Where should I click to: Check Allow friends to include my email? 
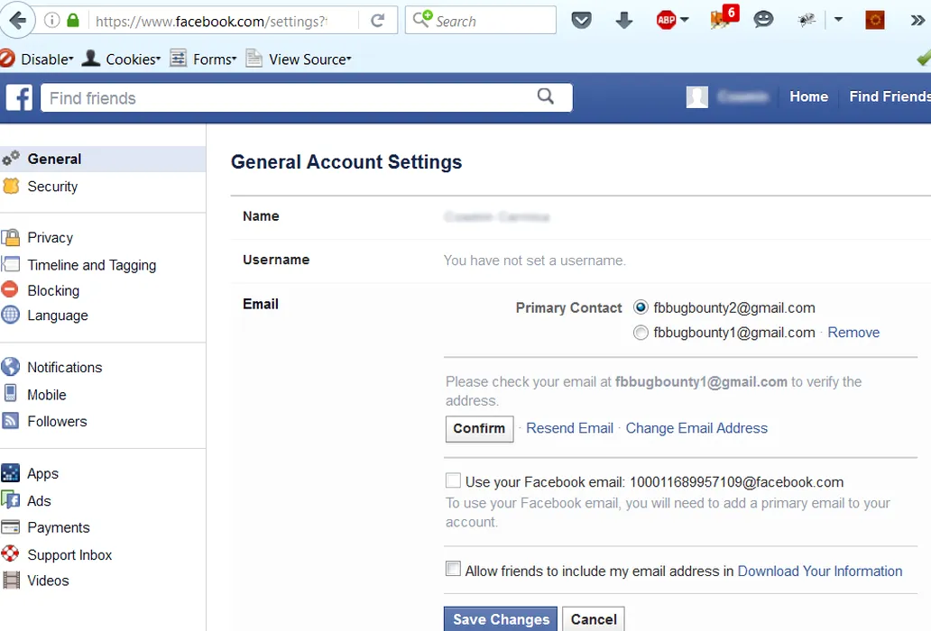click(x=453, y=570)
